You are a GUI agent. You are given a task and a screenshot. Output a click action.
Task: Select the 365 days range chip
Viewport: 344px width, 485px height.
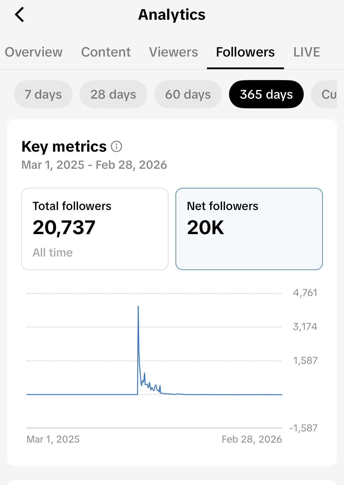click(266, 95)
